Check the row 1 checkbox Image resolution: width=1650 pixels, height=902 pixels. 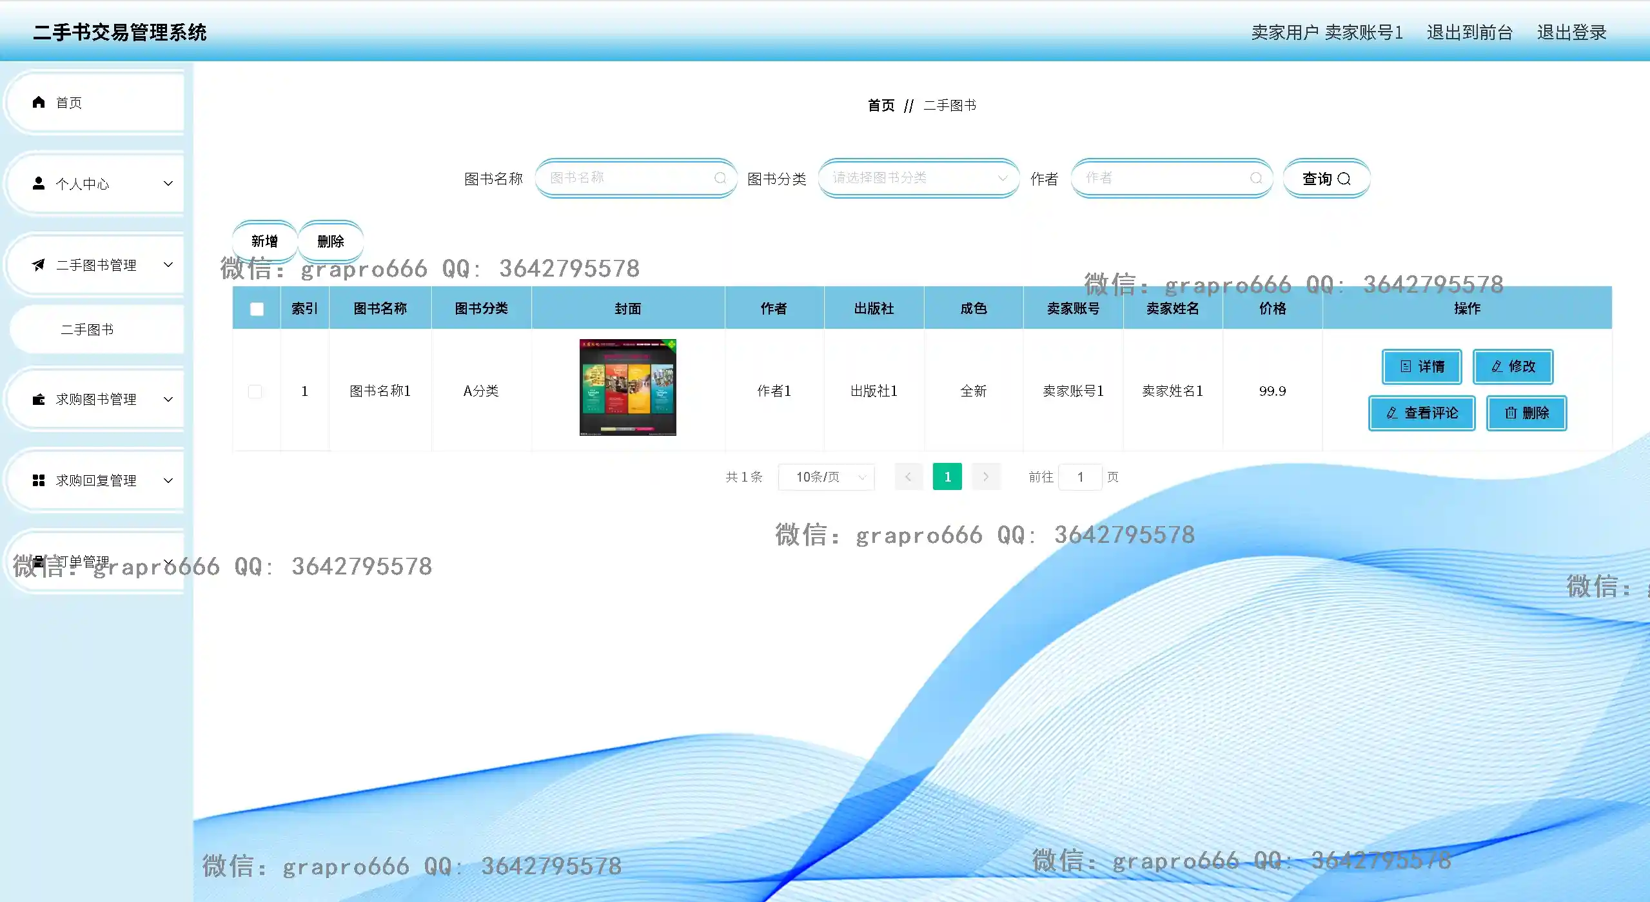[x=255, y=391]
